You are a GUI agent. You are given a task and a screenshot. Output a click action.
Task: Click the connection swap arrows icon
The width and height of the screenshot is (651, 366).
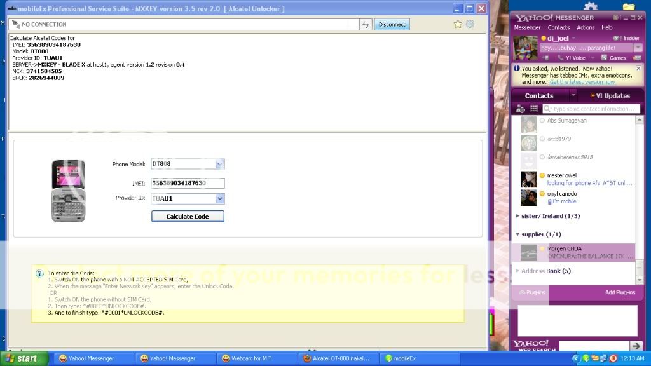pyautogui.click(x=366, y=24)
